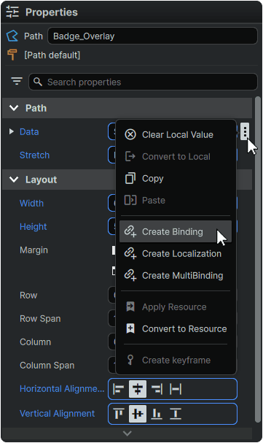Click the [Path default] style label
The image size is (263, 443).
(x=52, y=55)
